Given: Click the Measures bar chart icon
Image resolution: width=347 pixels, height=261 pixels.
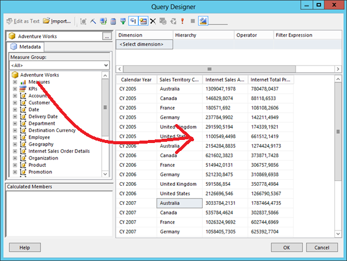Looking at the screenshot, I should (x=23, y=82).
